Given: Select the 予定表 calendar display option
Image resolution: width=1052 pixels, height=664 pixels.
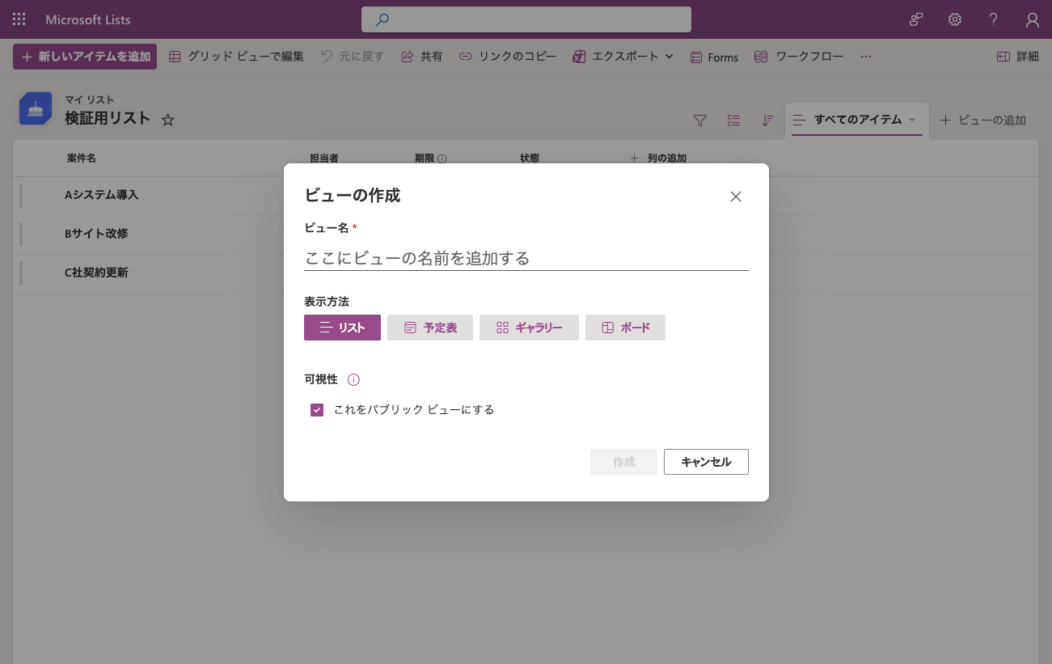Looking at the screenshot, I should (x=430, y=328).
